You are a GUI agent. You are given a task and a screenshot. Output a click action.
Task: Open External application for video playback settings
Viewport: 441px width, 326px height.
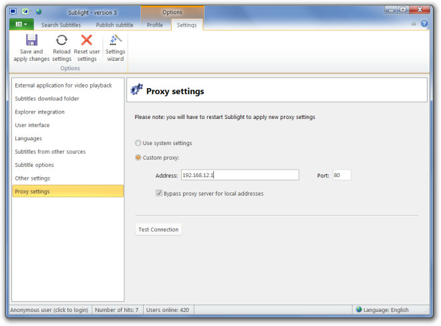coord(67,86)
